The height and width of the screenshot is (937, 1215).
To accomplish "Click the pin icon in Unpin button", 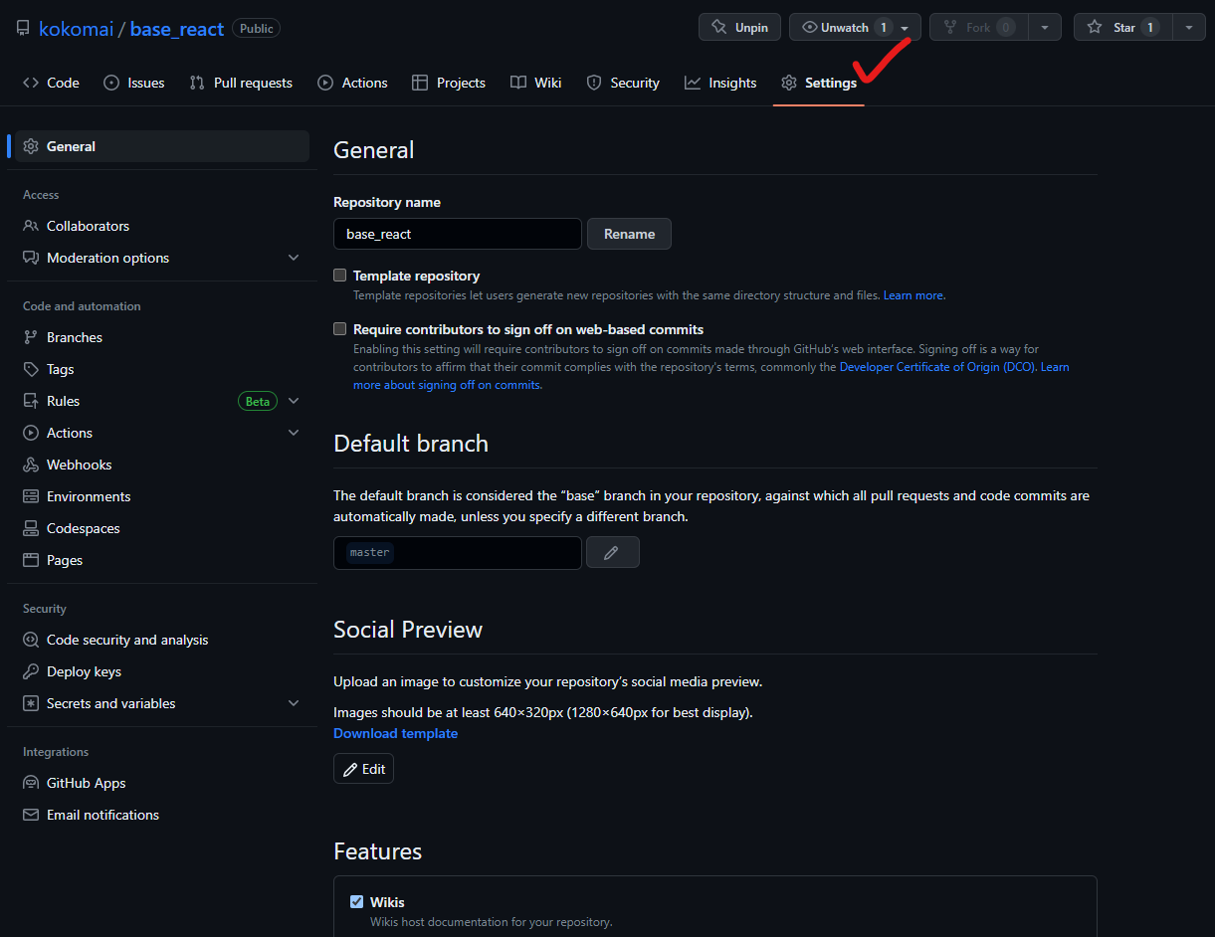I will click(718, 28).
